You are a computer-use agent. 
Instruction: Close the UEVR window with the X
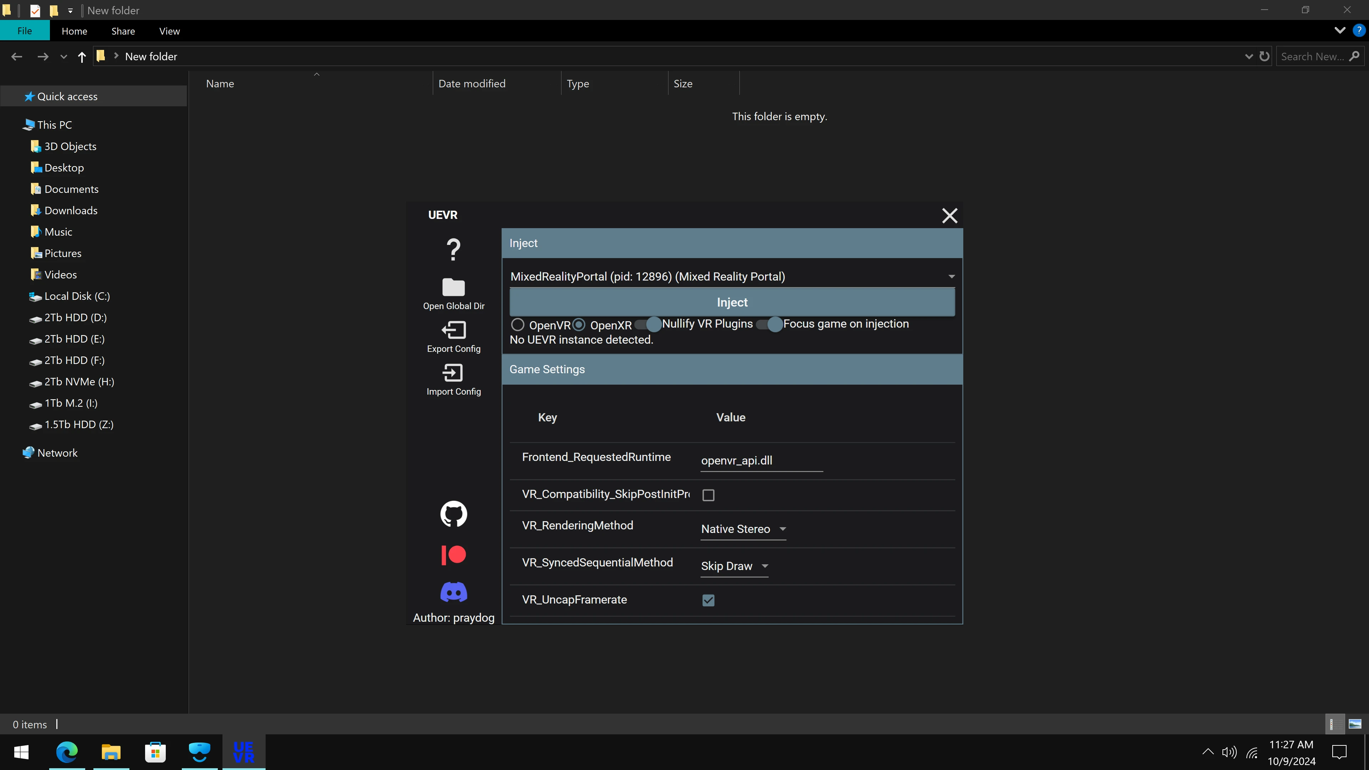tap(950, 216)
